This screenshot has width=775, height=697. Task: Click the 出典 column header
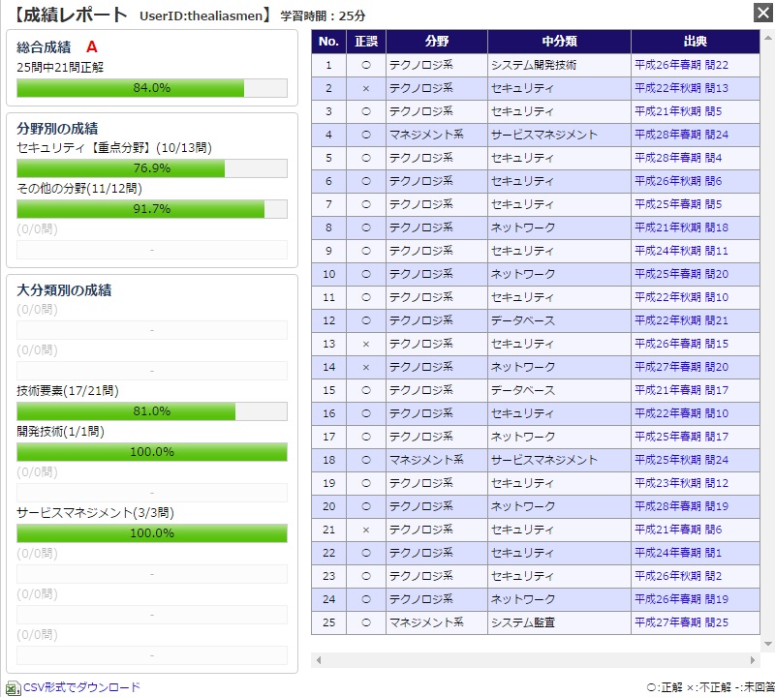(x=696, y=42)
